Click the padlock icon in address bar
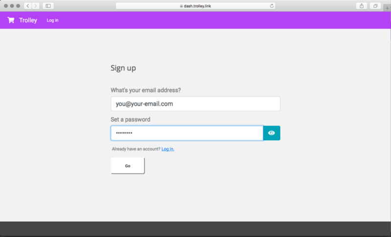Screen dimensions: 391x237 point(181,6)
